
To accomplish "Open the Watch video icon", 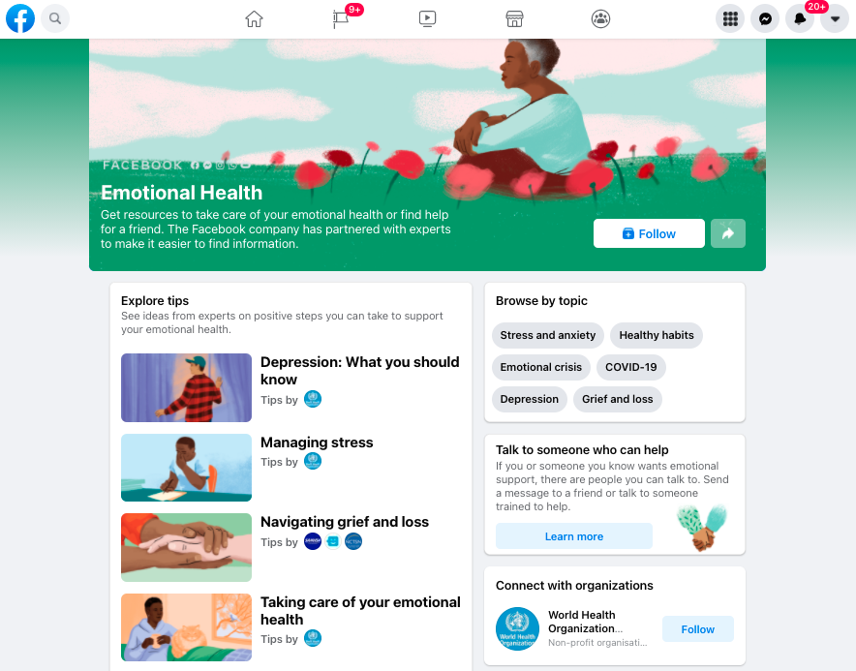I will 427,19.
